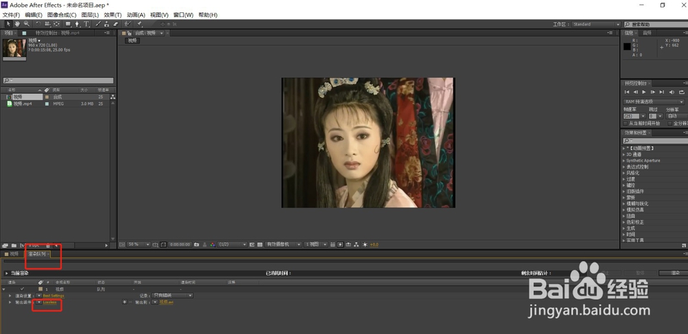Open region of interest tool in viewer
The width and height of the screenshot is (688, 334).
(x=252, y=245)
